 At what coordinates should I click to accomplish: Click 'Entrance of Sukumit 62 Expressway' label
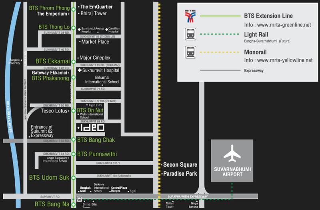click(x=42, y=131)
